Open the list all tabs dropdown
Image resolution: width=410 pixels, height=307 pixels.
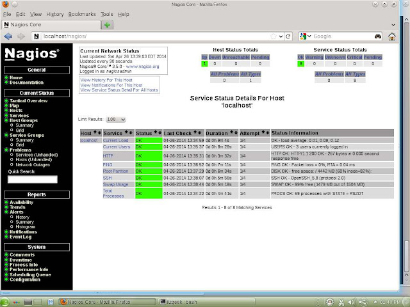point(393,25)
